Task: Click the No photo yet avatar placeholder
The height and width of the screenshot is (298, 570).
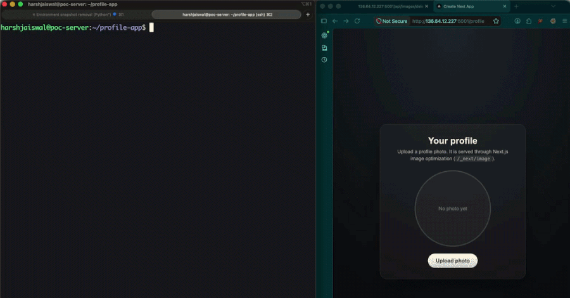Action: coord(453,209)
